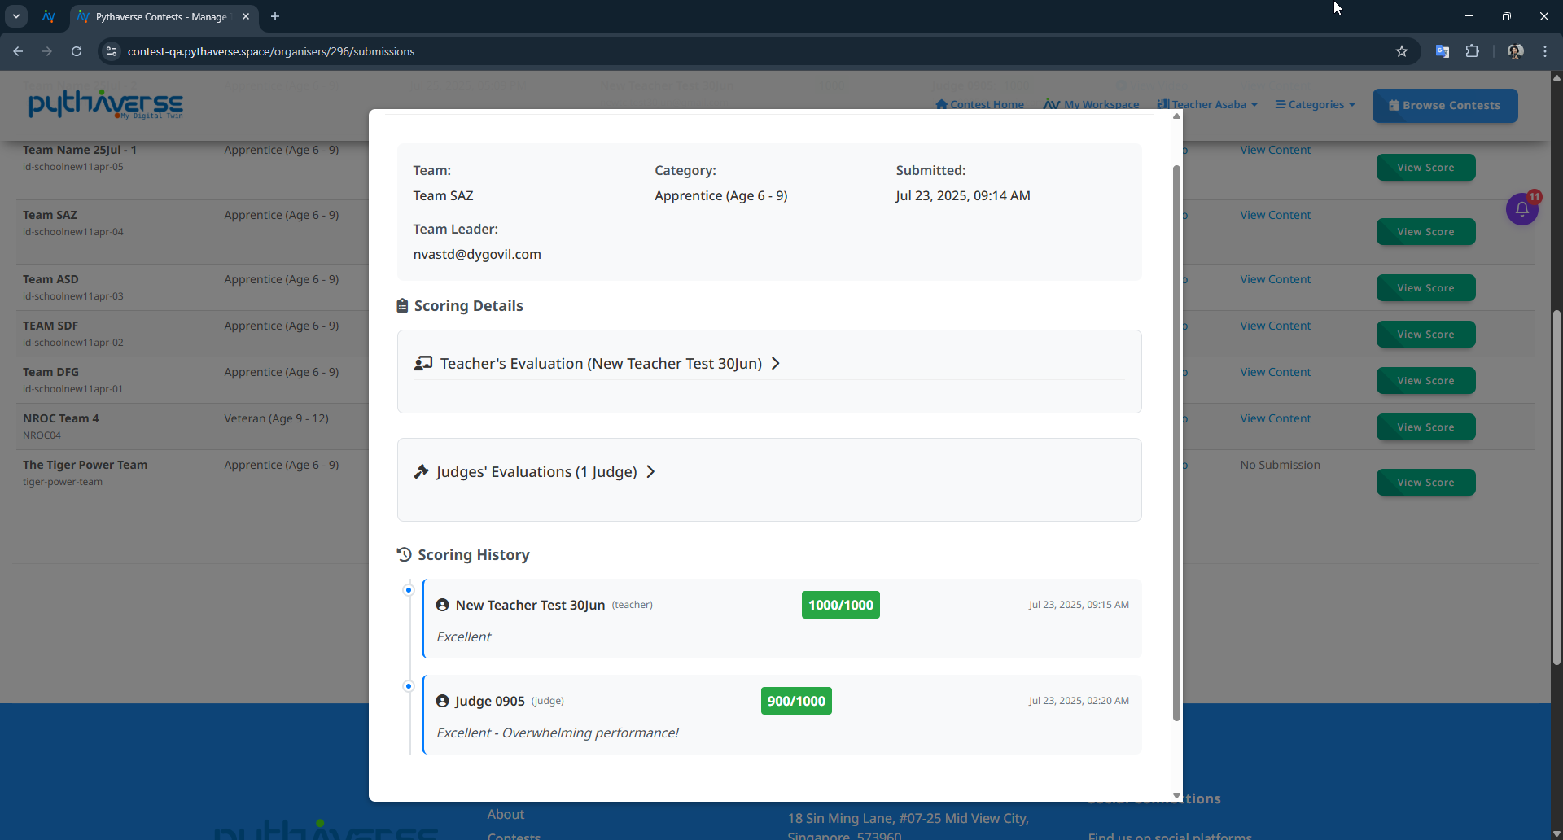The image size is (1563, 840).
Task: Click the Pythaverse logo
Action: (x=106, y=104)
